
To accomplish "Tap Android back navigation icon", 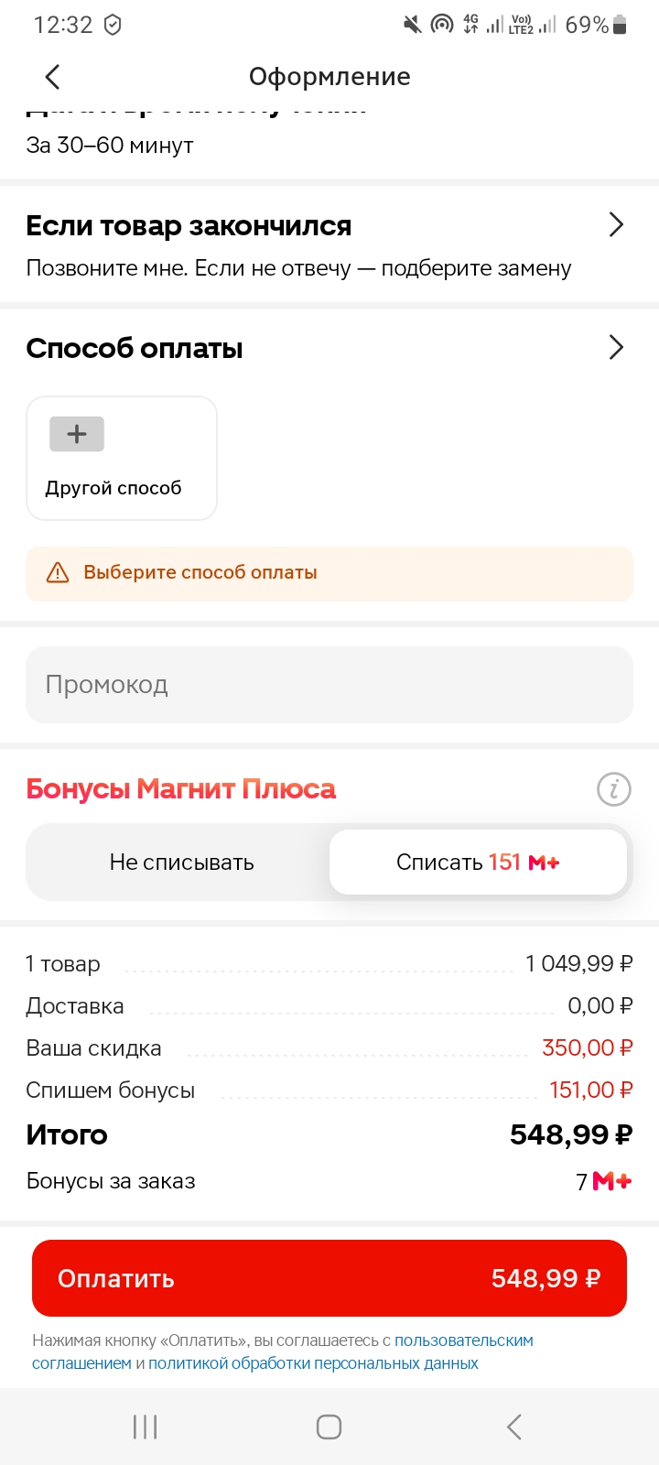I will point(514,1427).
